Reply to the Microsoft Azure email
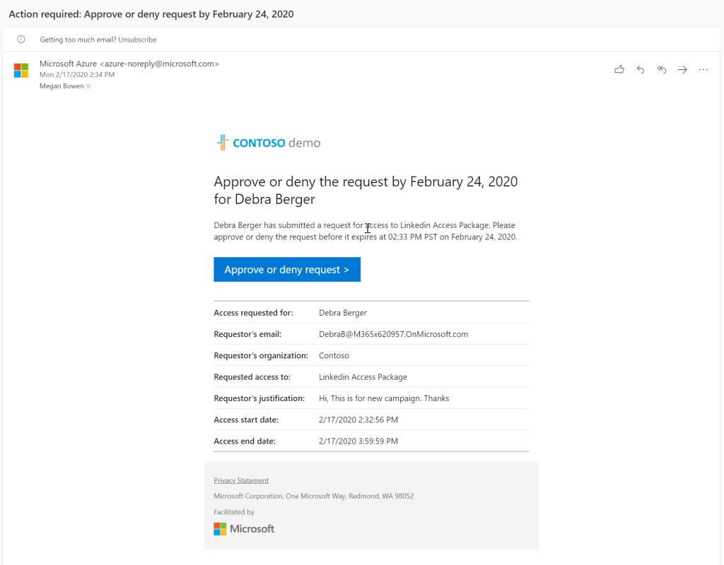This screenshot has height=565, width=724. pyautogui.click(x=641, y=69)
